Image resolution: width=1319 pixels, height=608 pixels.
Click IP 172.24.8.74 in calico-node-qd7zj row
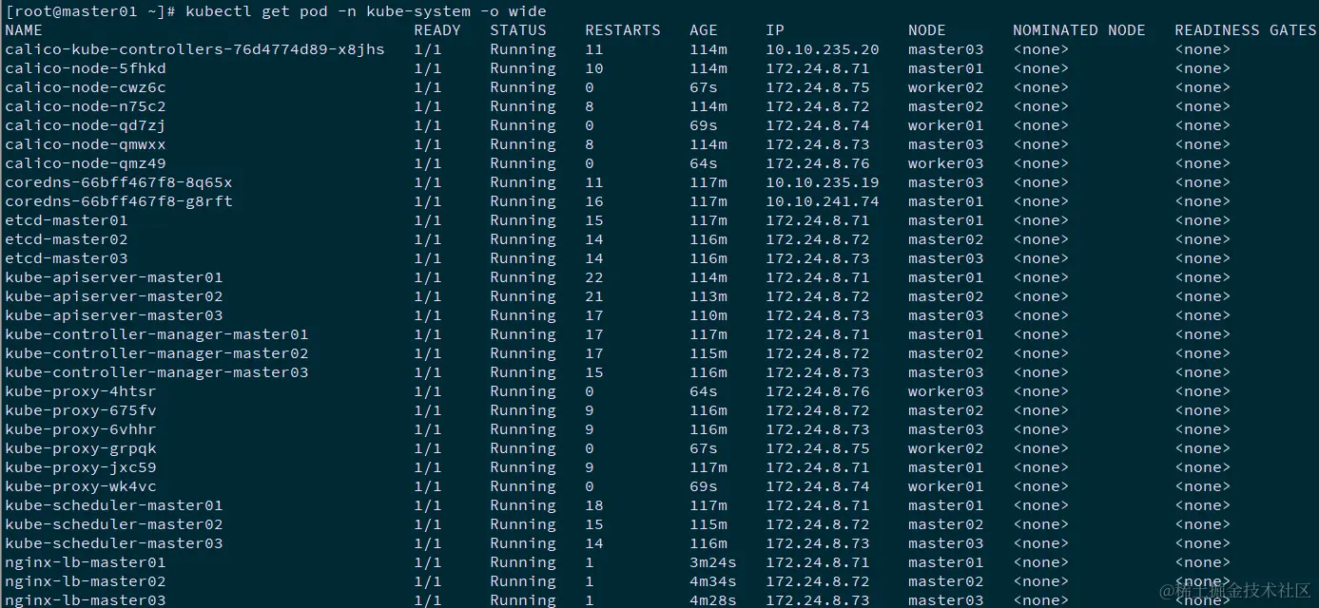818,125
